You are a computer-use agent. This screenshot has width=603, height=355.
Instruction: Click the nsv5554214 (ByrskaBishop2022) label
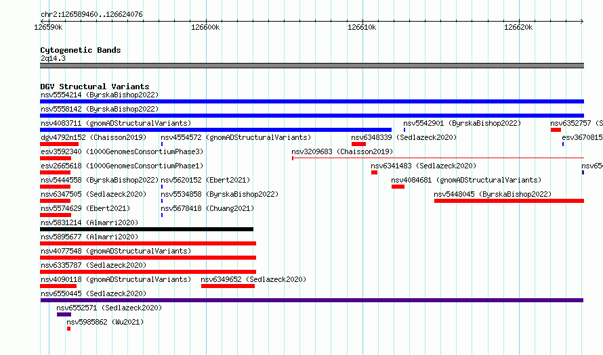(x=100, y=95)
